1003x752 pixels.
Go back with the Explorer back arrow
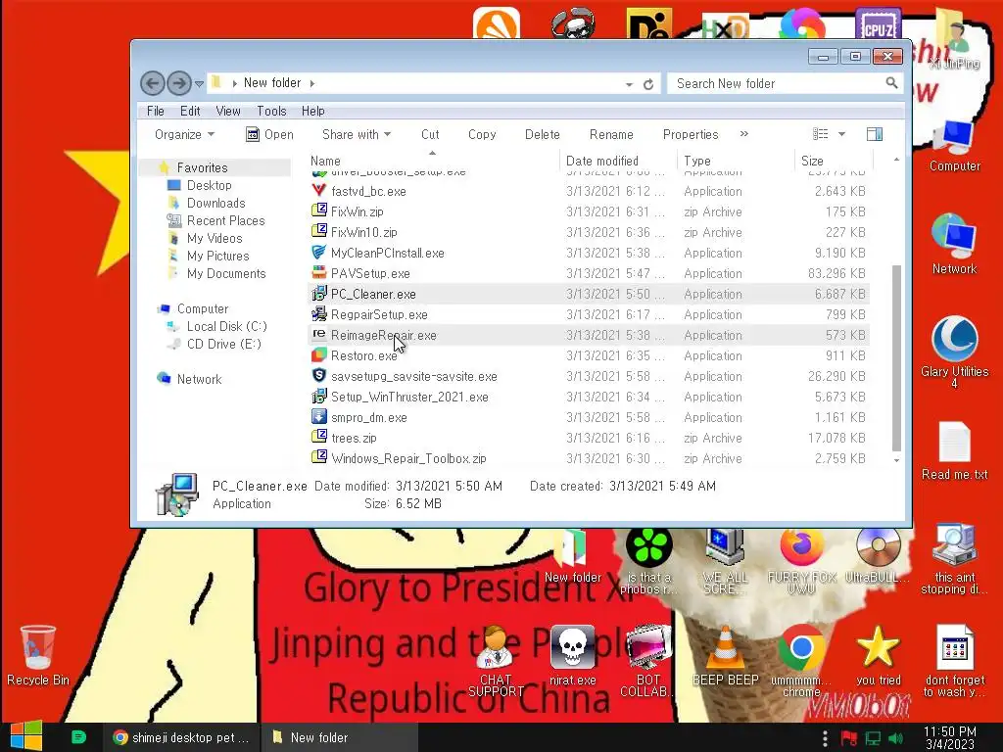coord(152,83)
